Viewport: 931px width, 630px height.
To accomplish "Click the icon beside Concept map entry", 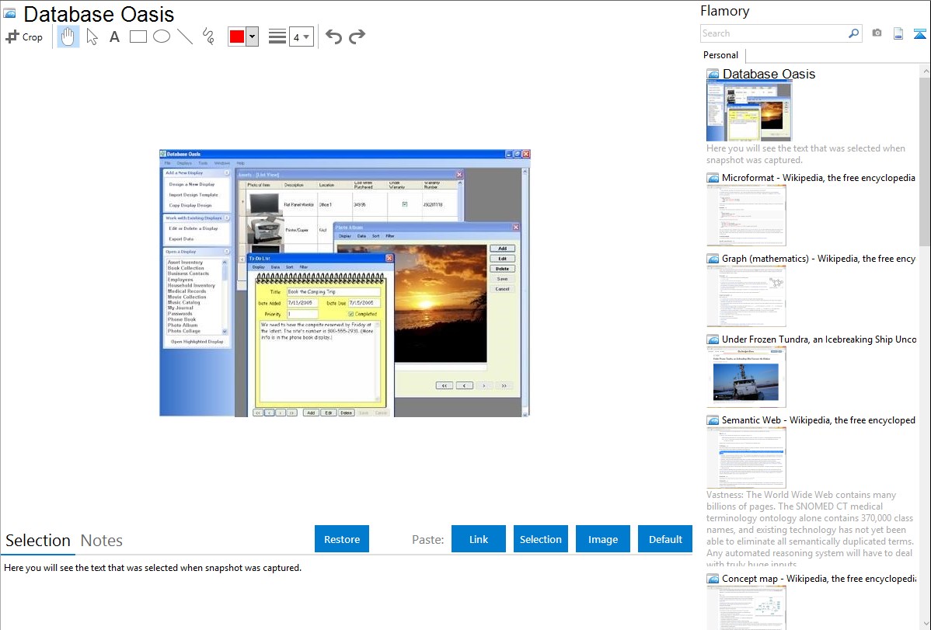I will [x=713, y=578].
